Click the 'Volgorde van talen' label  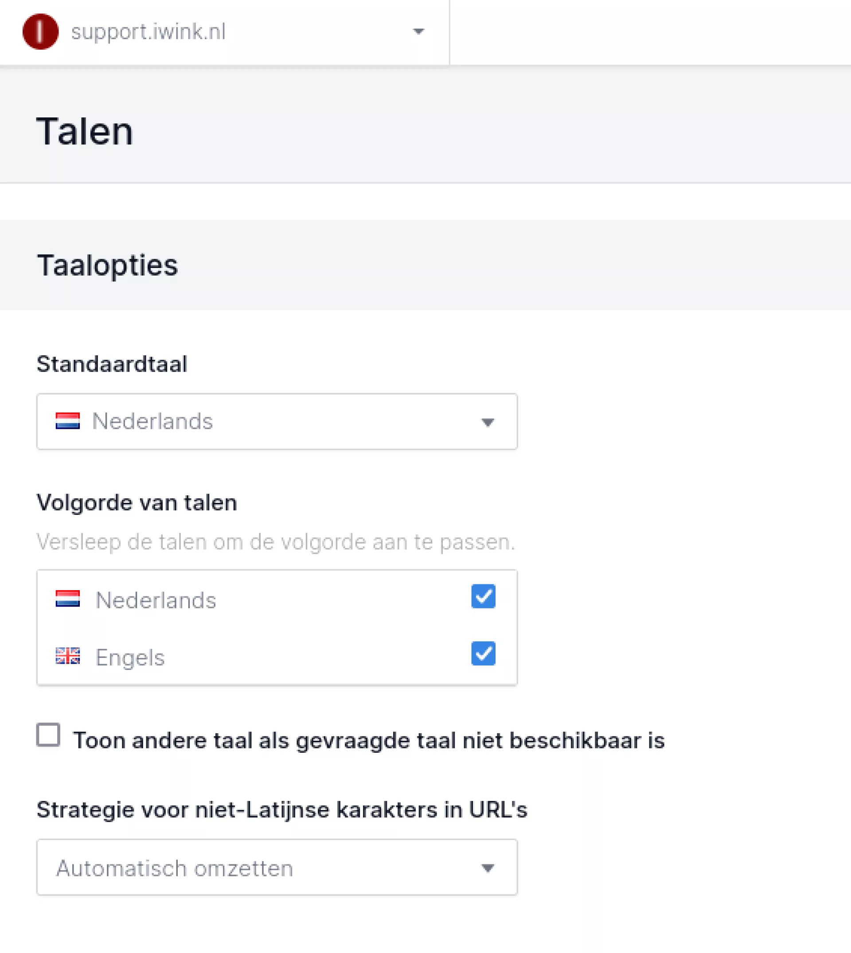137,503
